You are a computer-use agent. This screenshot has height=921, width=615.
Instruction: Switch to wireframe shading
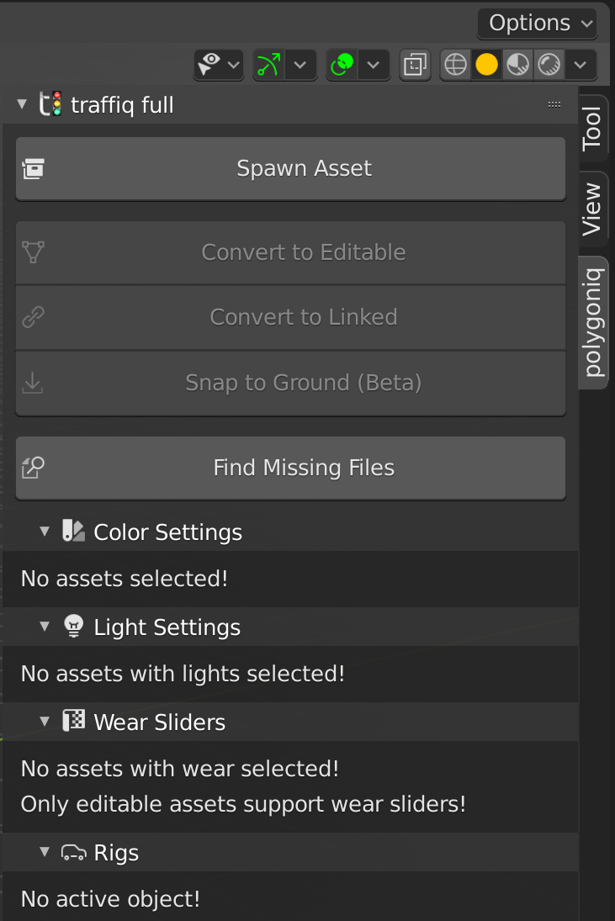[x=455, y=65]
